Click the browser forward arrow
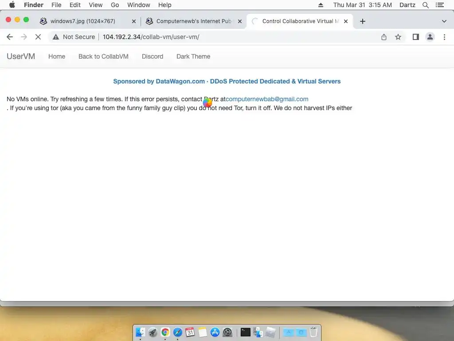Viewport: 454px width, 341px height. (24, 37)
